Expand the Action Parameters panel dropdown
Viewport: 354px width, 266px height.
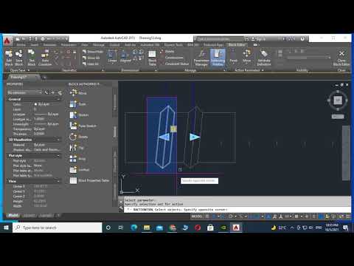(249, 70)
